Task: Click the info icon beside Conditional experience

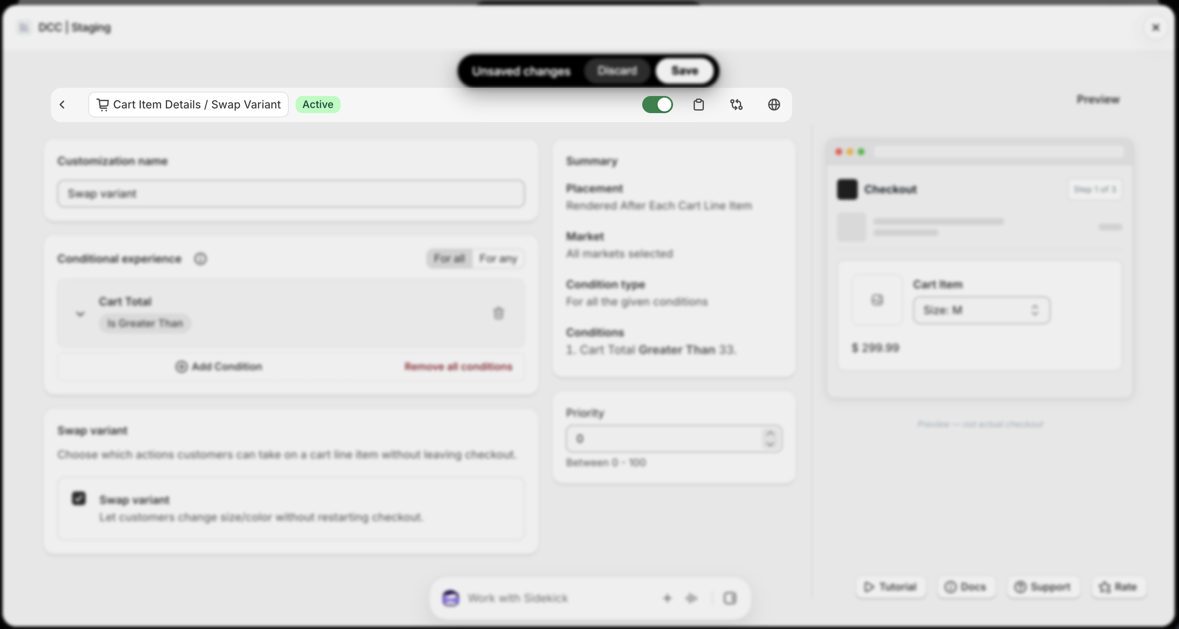Action: click(200, 259)
